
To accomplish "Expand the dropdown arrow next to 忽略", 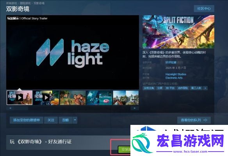I will (x=75, y=120).
